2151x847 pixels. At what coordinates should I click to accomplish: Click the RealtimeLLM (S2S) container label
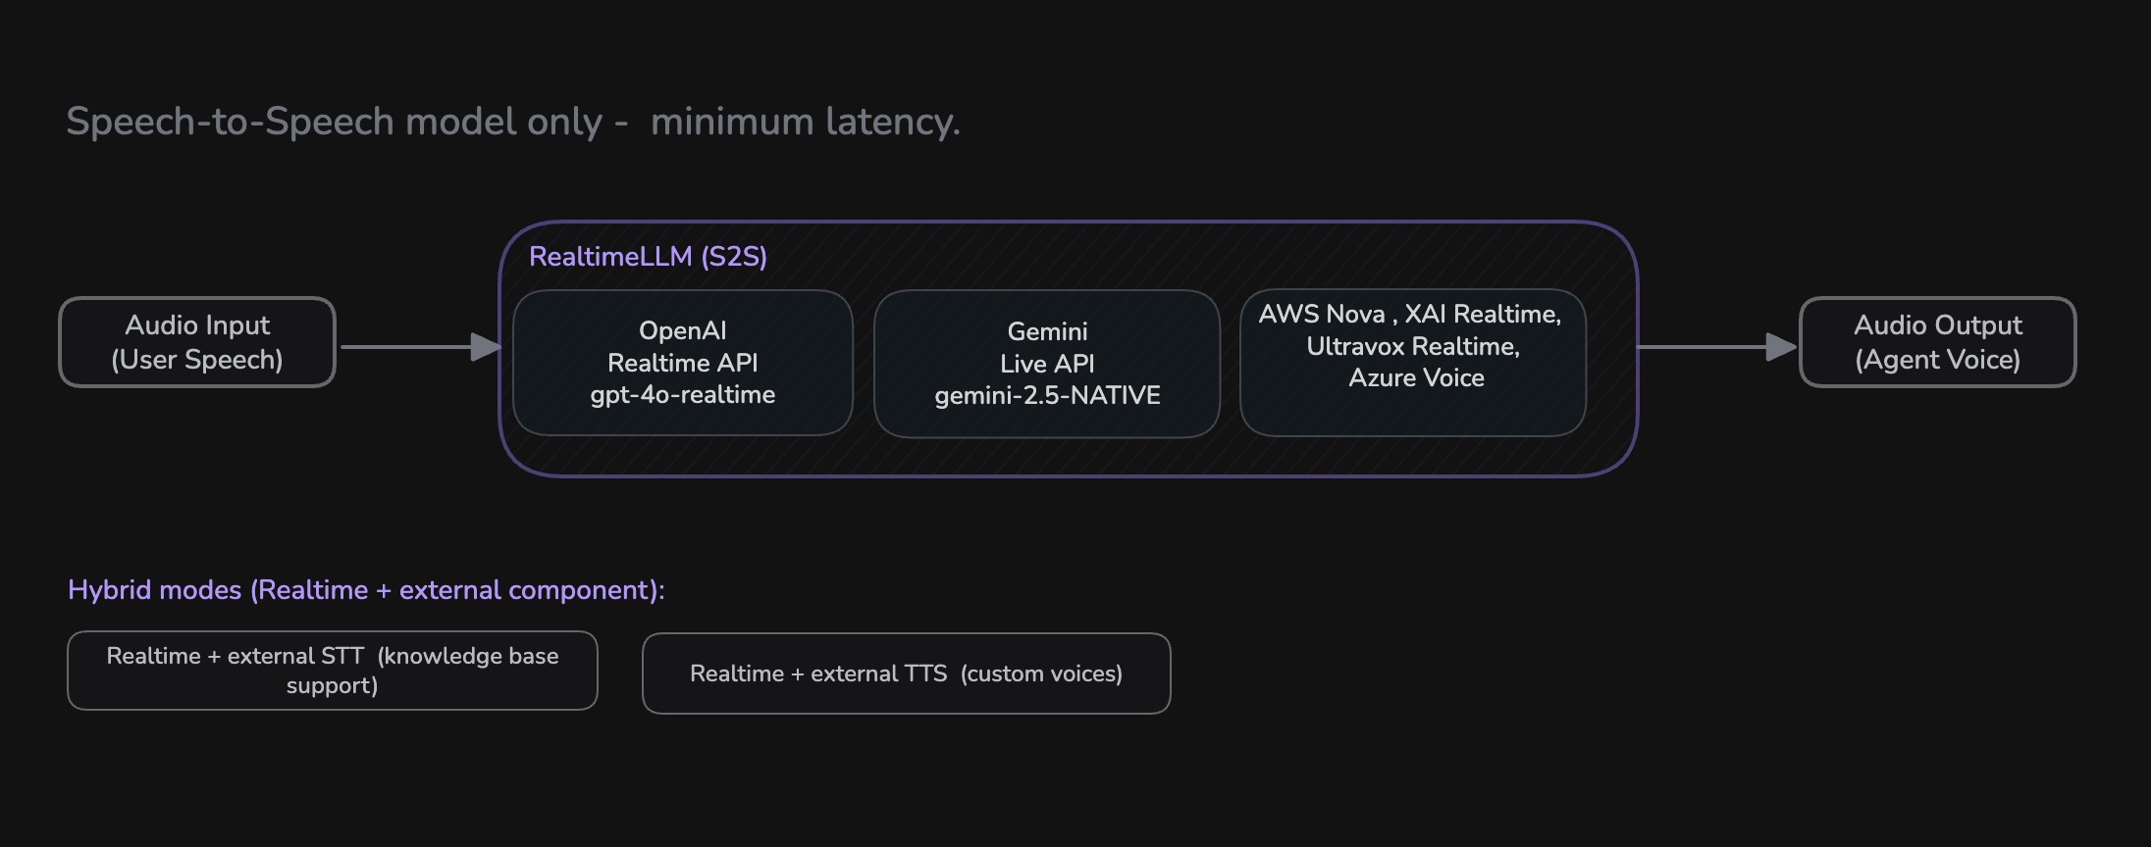coord(648,257)
